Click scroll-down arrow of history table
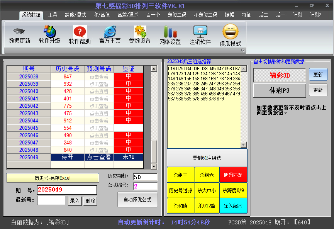Viewport: 334px width, 229px height. click(154, 166)
